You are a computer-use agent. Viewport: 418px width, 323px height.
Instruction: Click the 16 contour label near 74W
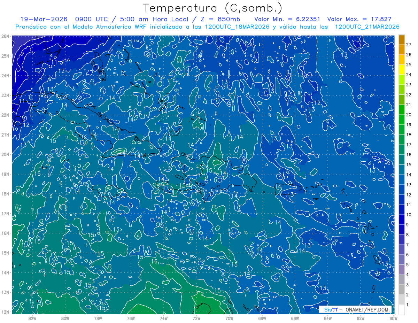pos(155,262)
